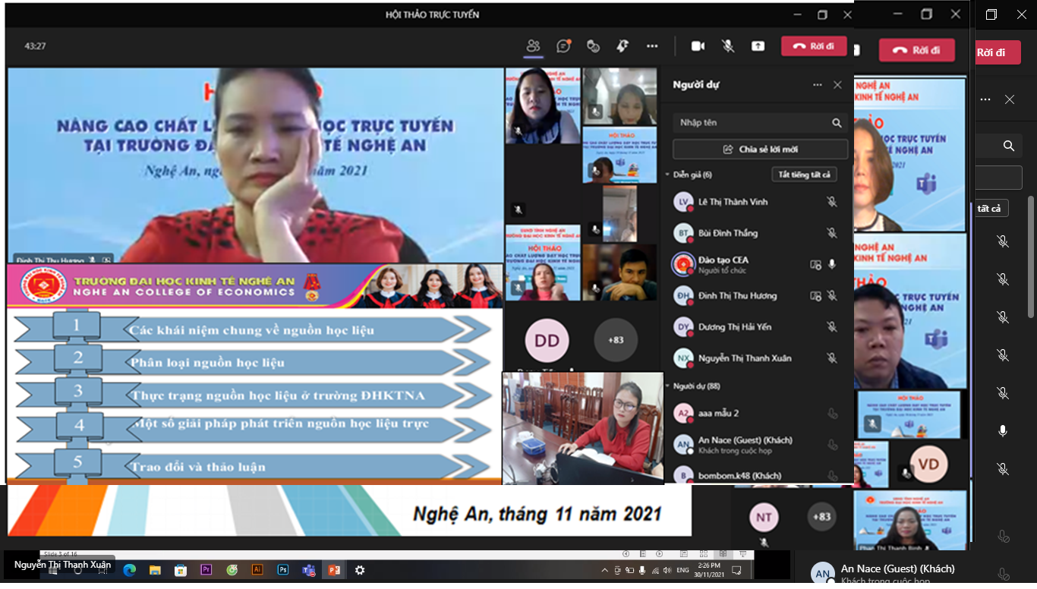Open more actions ellipsis in meeting toolbar
Viewport: 1037px width, 589px height.
[652, 46]
